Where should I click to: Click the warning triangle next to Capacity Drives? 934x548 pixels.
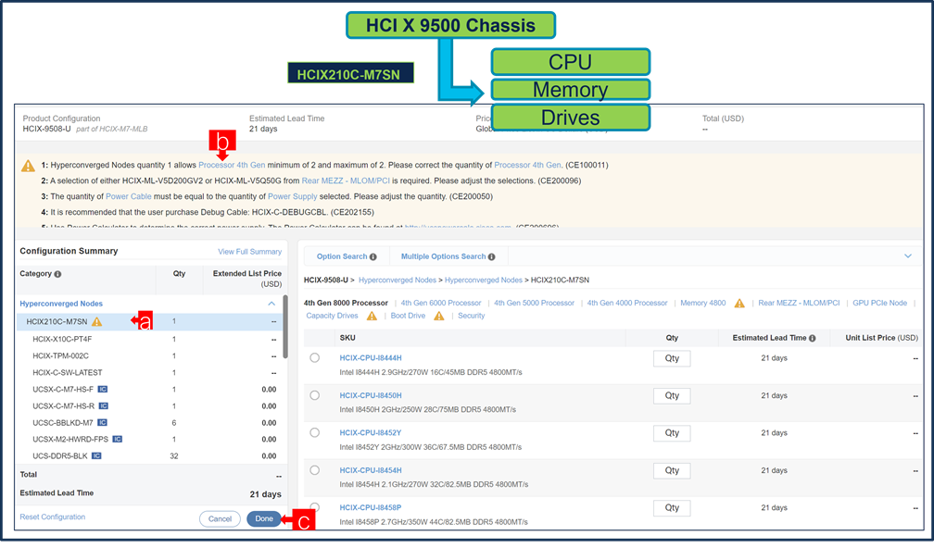click(372, 316)
